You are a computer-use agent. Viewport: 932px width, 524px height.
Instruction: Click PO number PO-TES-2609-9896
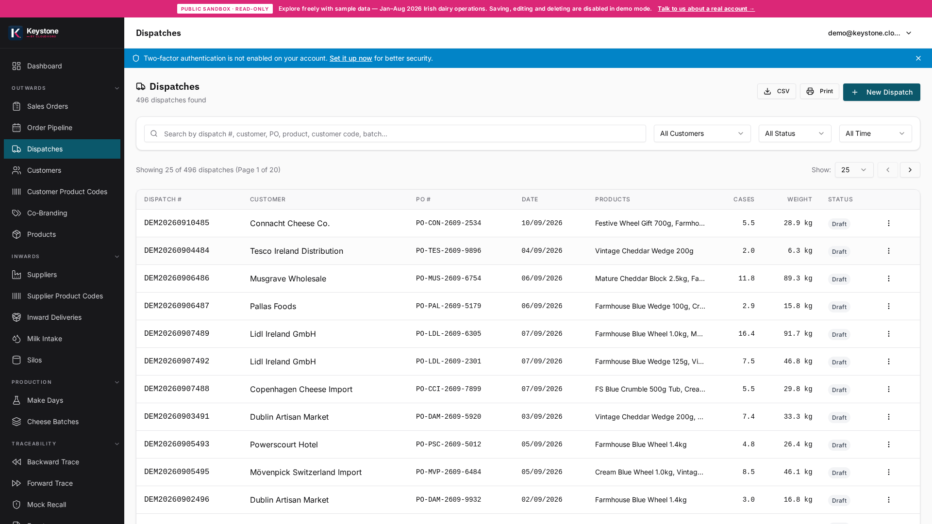pyautogui.click(x=449, y=251)
